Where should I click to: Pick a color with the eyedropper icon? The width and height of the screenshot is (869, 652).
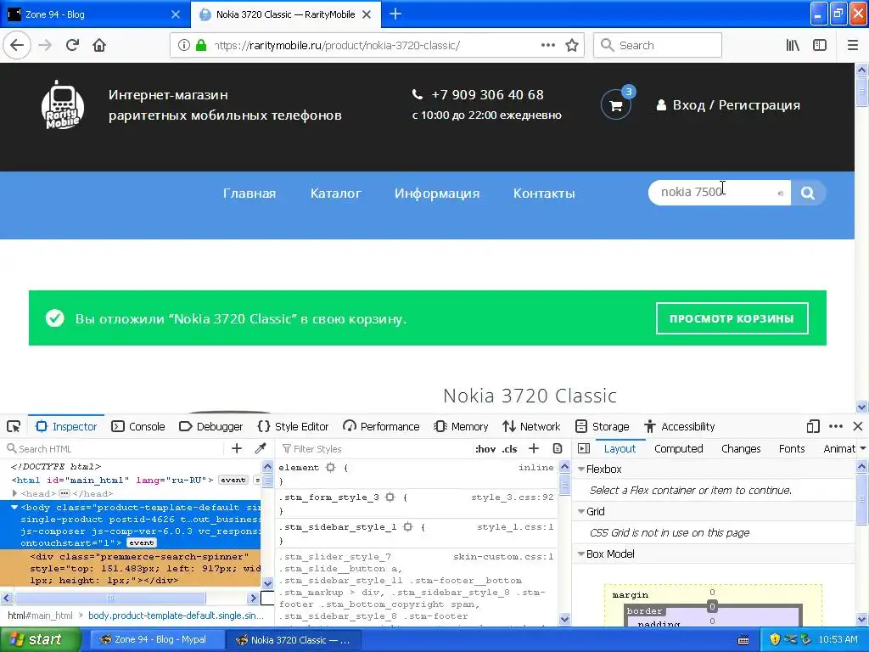point(261,448)
